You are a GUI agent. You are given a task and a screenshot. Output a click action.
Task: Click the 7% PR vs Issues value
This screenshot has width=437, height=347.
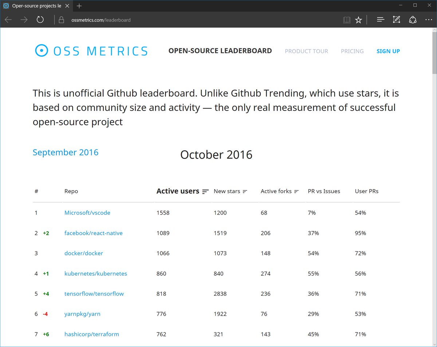pos(312,213)
